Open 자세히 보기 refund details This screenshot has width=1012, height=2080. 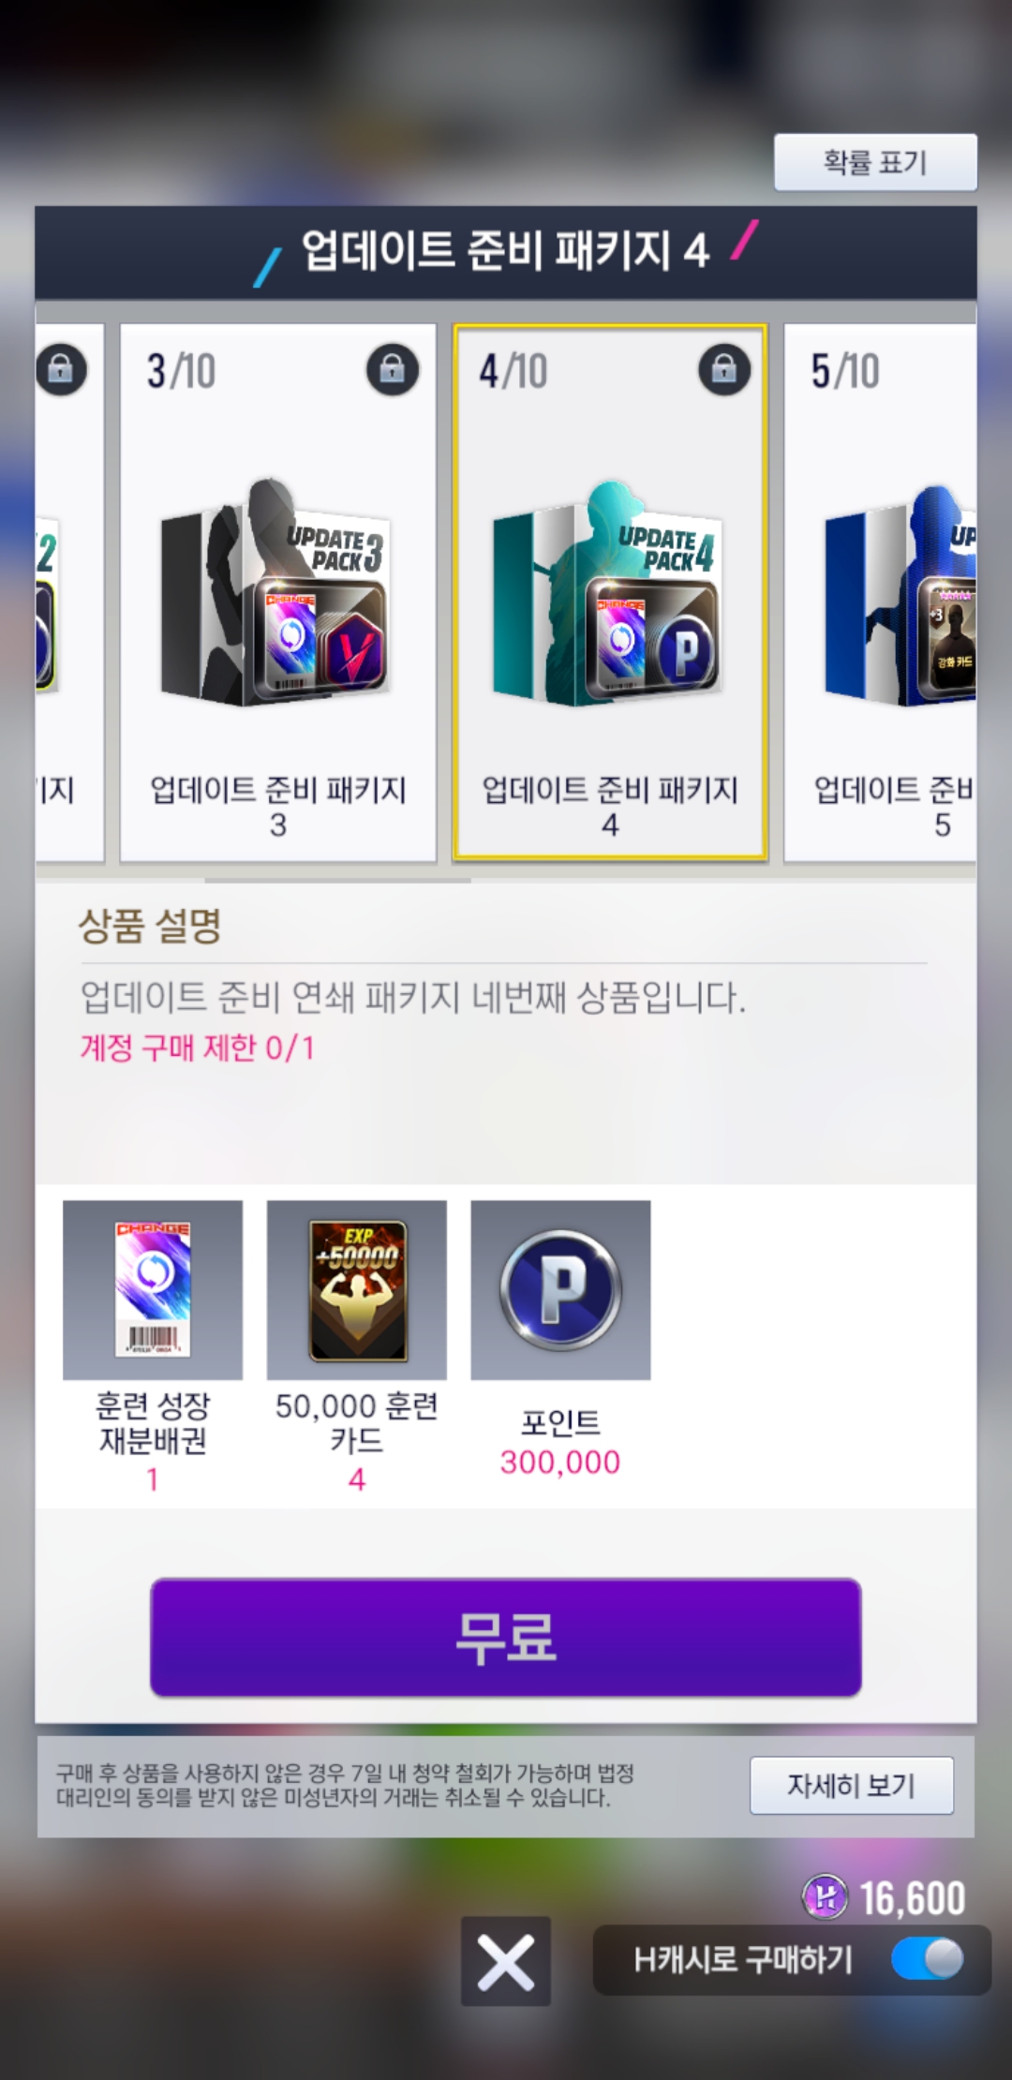tap(852, 1785)
